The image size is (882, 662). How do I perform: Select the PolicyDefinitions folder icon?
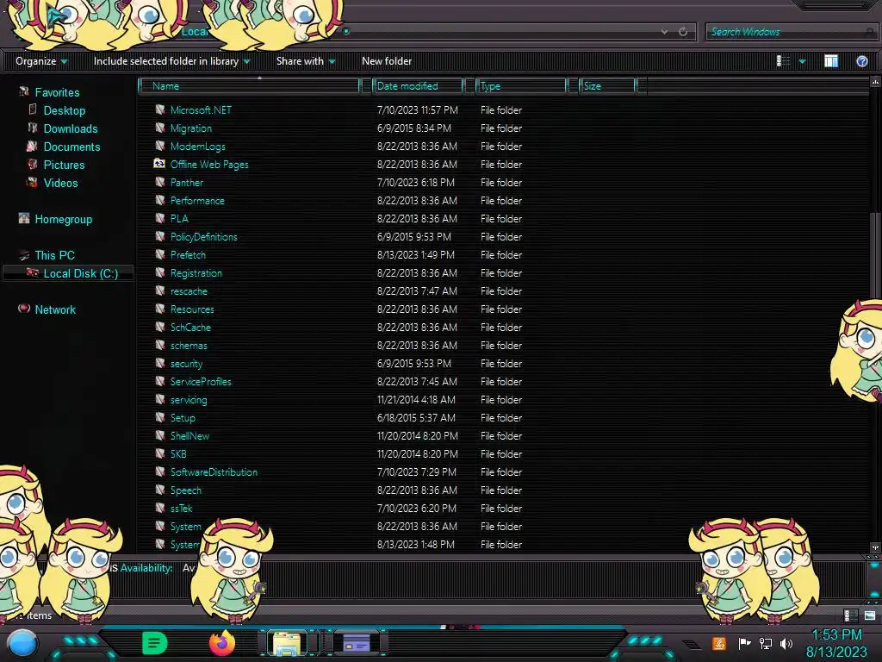(x=159, y=236)
